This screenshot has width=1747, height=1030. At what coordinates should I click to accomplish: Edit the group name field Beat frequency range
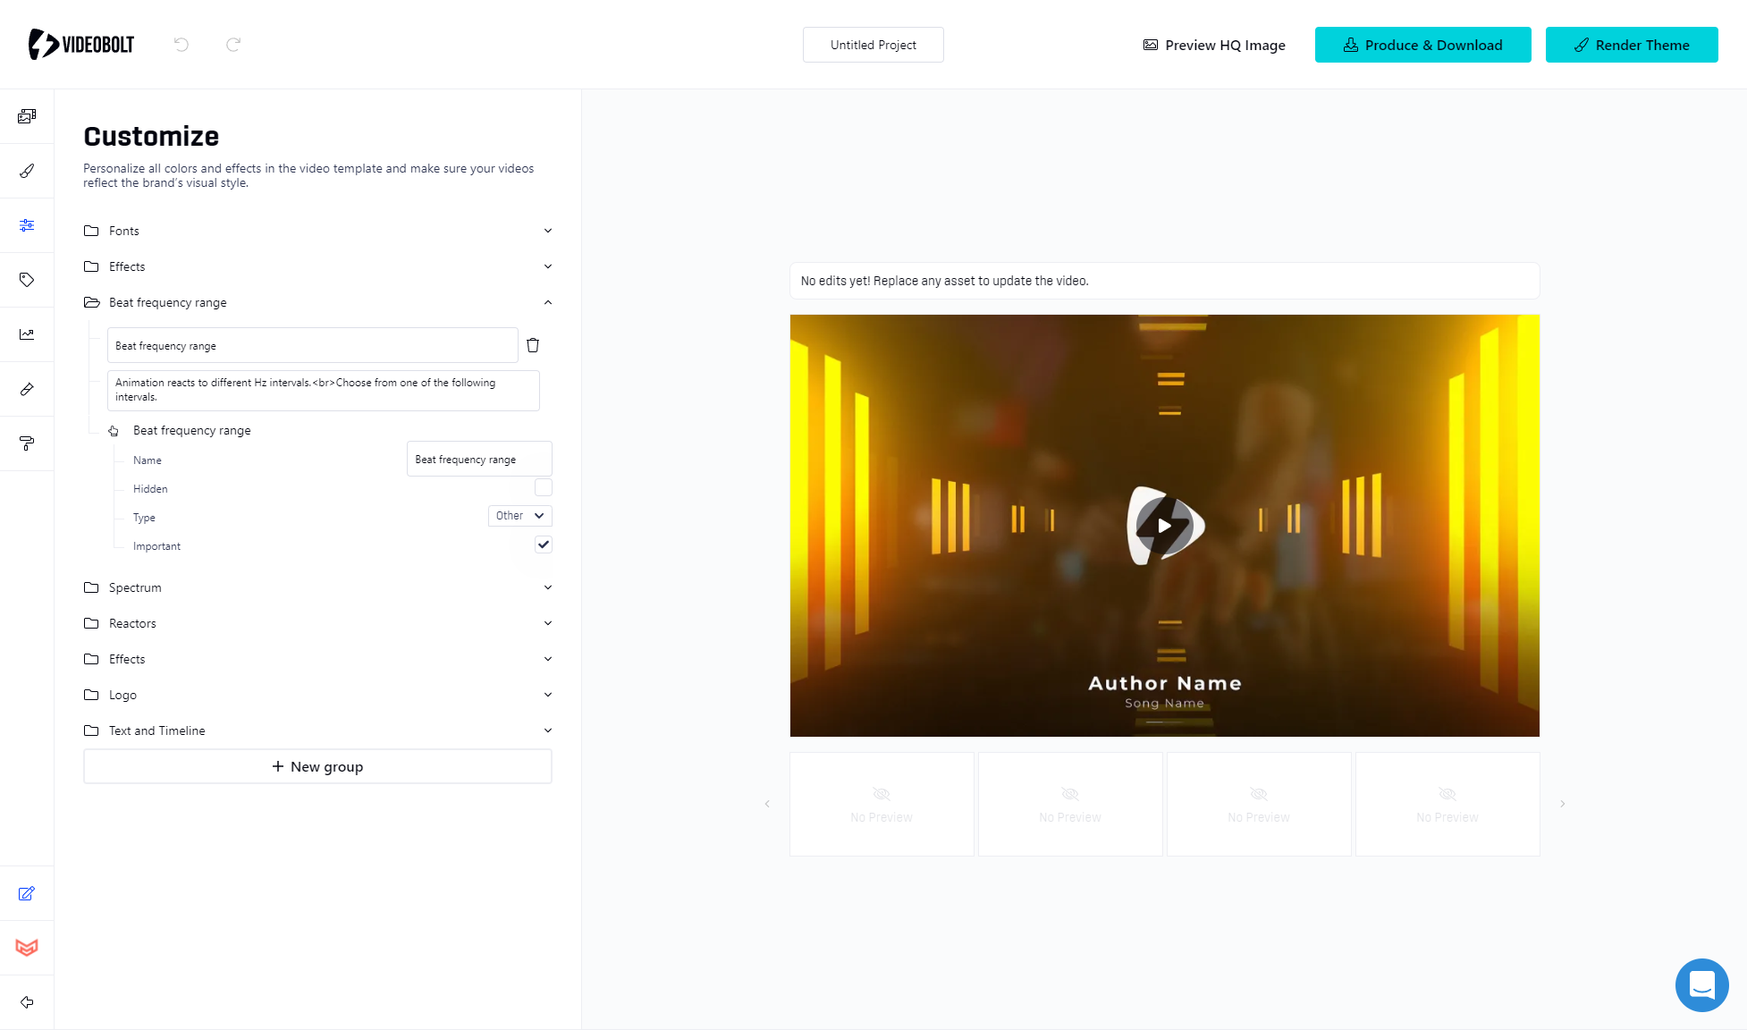pos(312,345)
